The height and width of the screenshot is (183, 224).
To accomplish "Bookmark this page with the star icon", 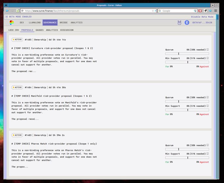I will tap(153, 11).
